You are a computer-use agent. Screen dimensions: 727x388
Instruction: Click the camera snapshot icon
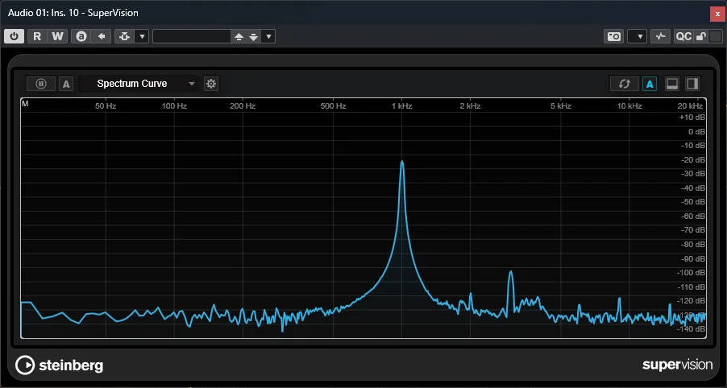coord(614,36)
